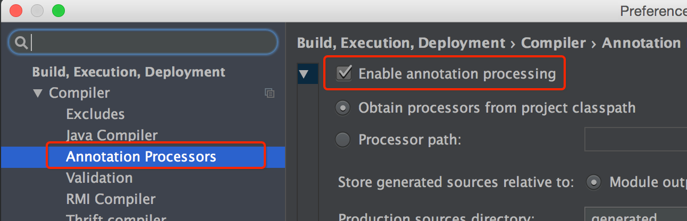Screen dimensions: 687x221
Task: Open the Thrift compiler settings page
Action: 116,217
